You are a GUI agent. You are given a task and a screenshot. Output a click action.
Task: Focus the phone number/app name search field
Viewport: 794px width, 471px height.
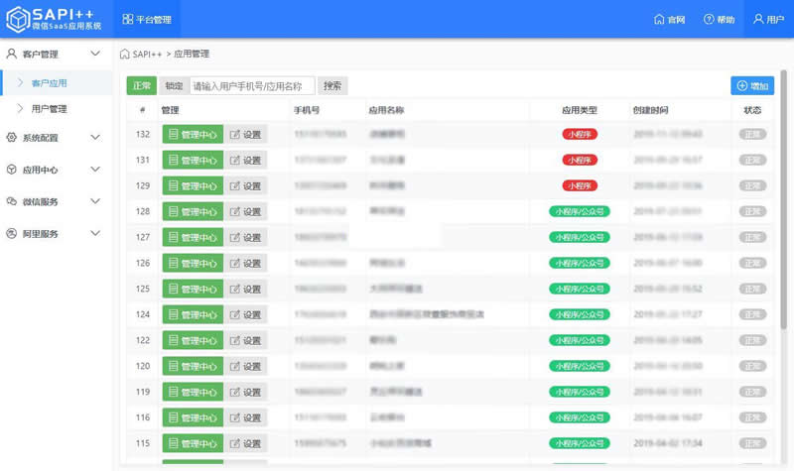252,86
